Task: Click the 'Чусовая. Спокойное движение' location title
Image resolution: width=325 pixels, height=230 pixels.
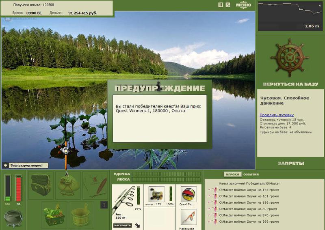Action: (x=285, y=101)
